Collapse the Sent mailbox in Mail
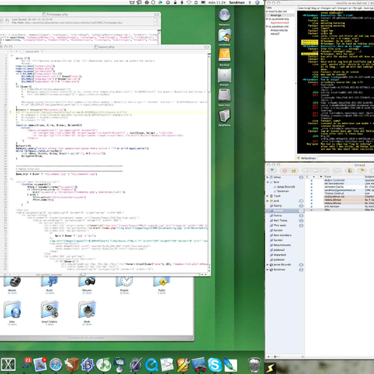Screen dimensions: 374x374 click(x=268, y=182)
